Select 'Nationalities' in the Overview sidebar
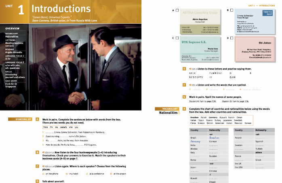The height and width of the screenshot is (183, 282). tap(12, 37)
